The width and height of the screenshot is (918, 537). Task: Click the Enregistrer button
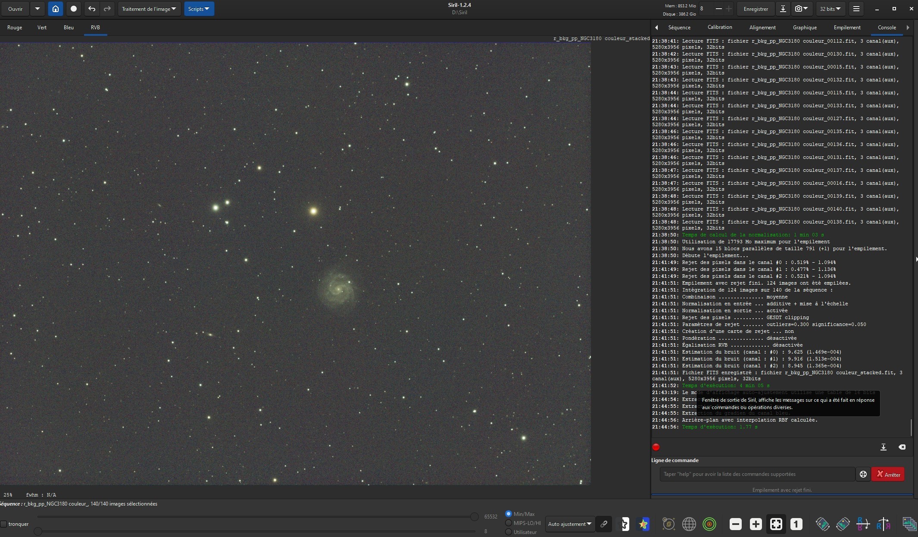(x=756, y=9)
